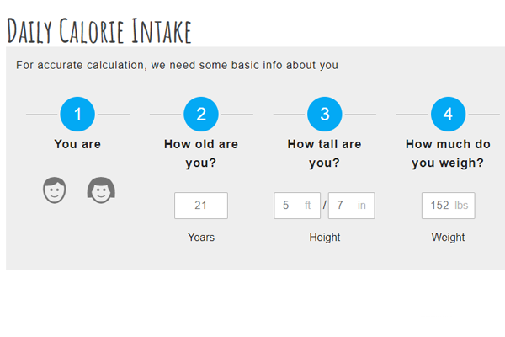Screen dimensions: 505x337
Task: Click the "You are" heading
Action: (77, 144)
